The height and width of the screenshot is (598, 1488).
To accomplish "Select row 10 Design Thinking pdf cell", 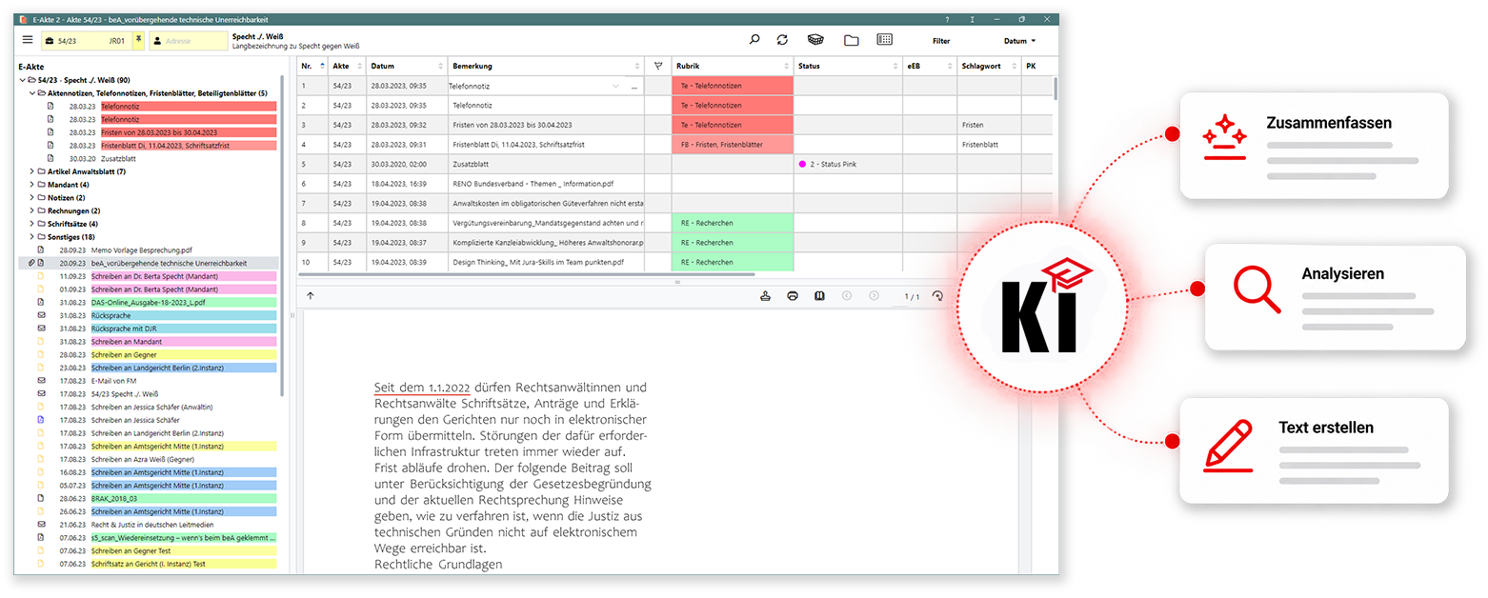I will coord(546,262).
